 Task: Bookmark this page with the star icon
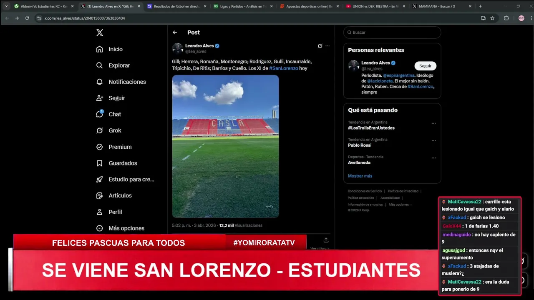492,18
